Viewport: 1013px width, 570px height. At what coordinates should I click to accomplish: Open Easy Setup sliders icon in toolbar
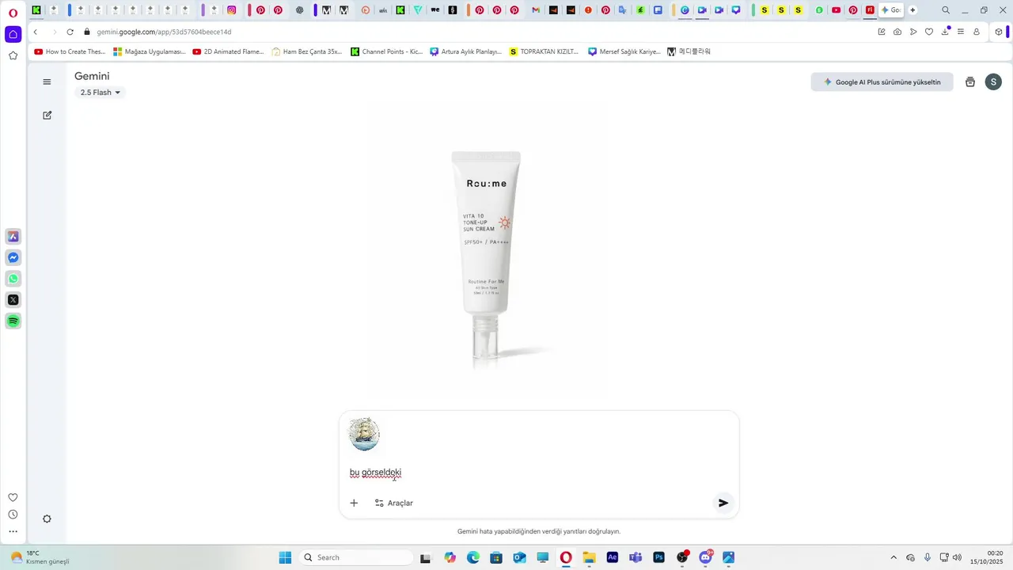click(x=961, y=32)
